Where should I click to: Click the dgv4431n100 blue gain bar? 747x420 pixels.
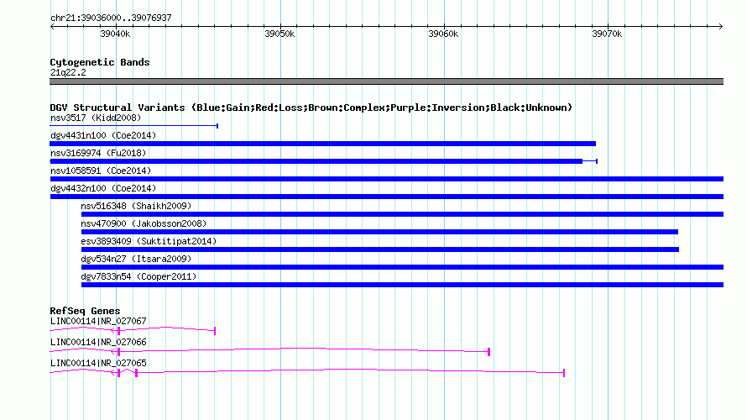[x=322, y=144]
